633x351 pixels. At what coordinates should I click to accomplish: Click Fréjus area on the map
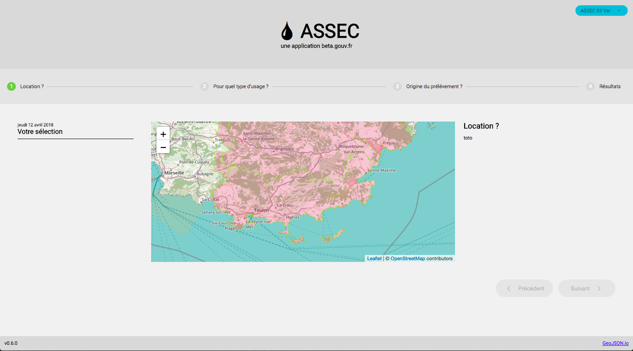[389, 143]
